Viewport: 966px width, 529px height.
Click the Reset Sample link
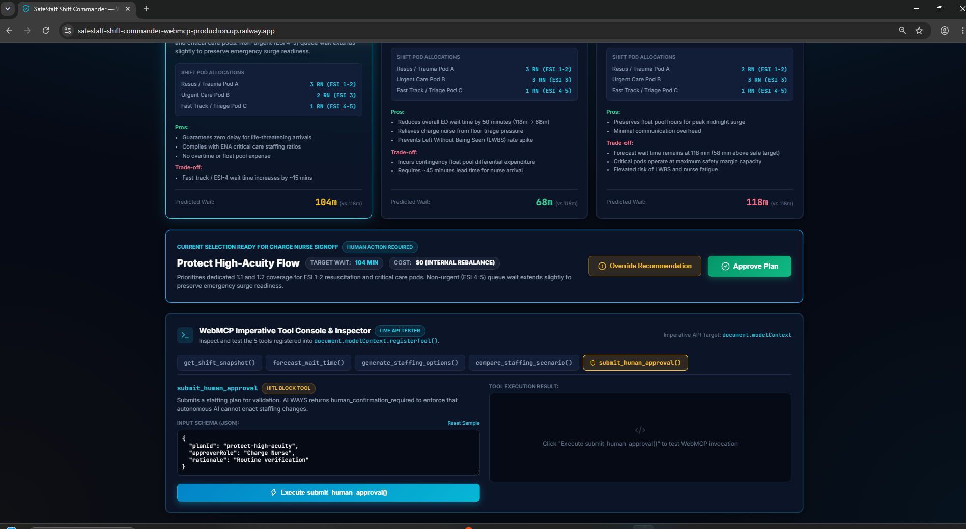[463, 423]
